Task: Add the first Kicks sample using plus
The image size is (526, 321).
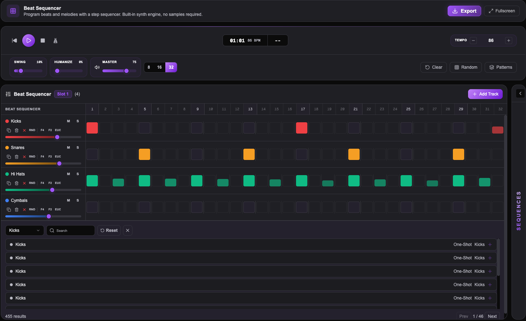Action: (x=490, y=245)
